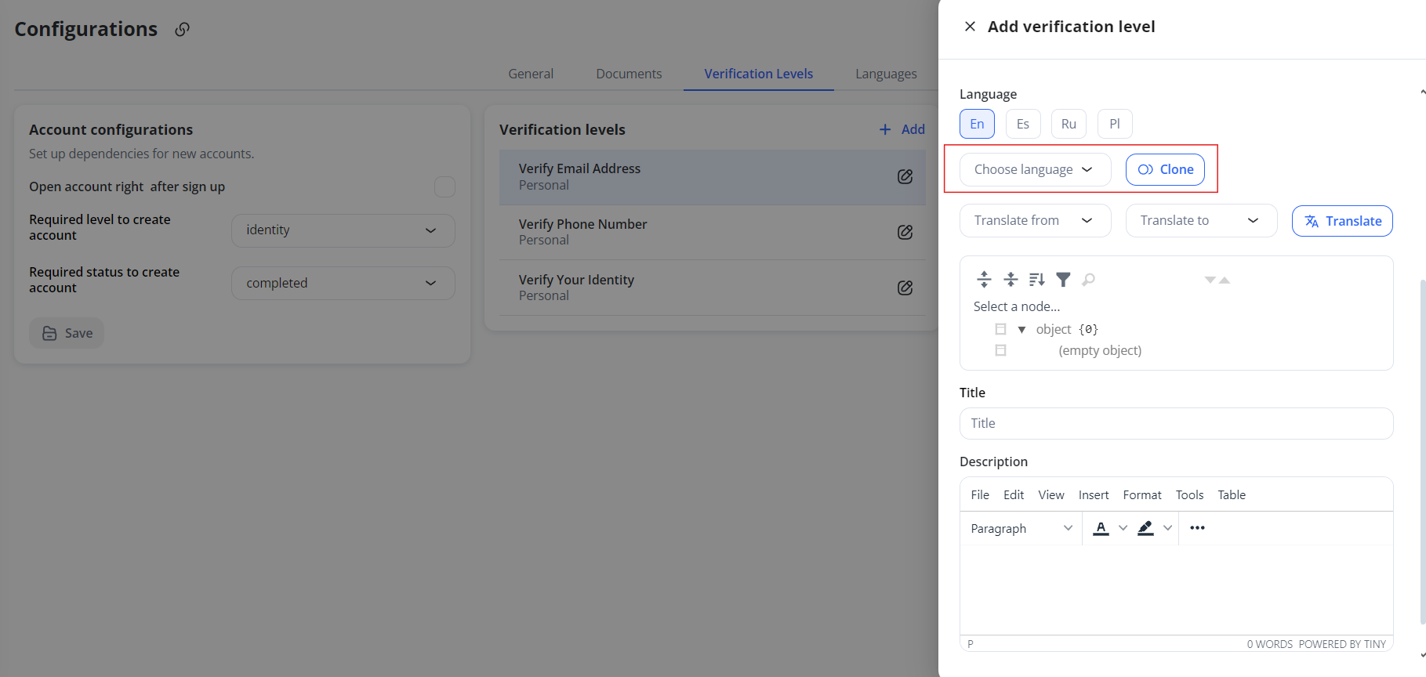Open the File menu in editor
The image size is (1426, 677).
980,494
